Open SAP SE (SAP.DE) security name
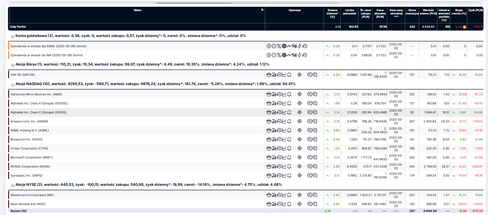Image resolution: width=488 pixels, height=215 pixels. tap(23, 75)
